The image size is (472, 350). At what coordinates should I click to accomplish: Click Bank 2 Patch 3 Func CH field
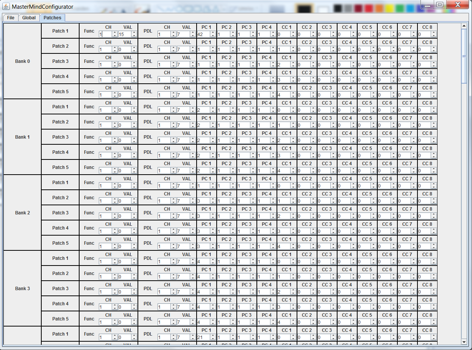tap(106, 216)
